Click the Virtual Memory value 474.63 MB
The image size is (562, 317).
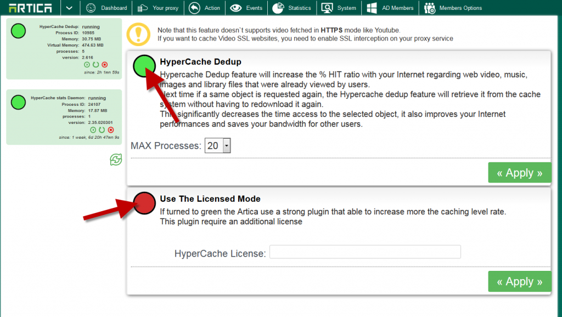[93, 45]
